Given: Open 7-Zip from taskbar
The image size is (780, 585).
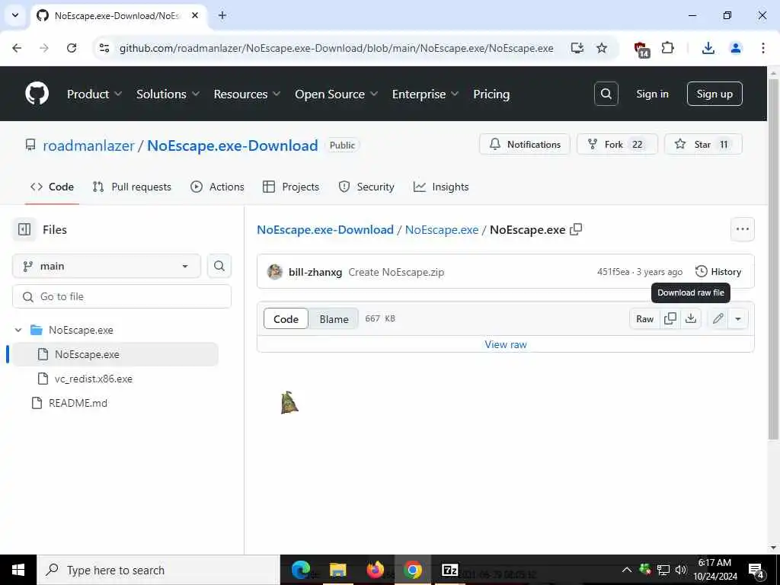Looking at the screenshot, I should pyautogui.click(x=449, y=570).
